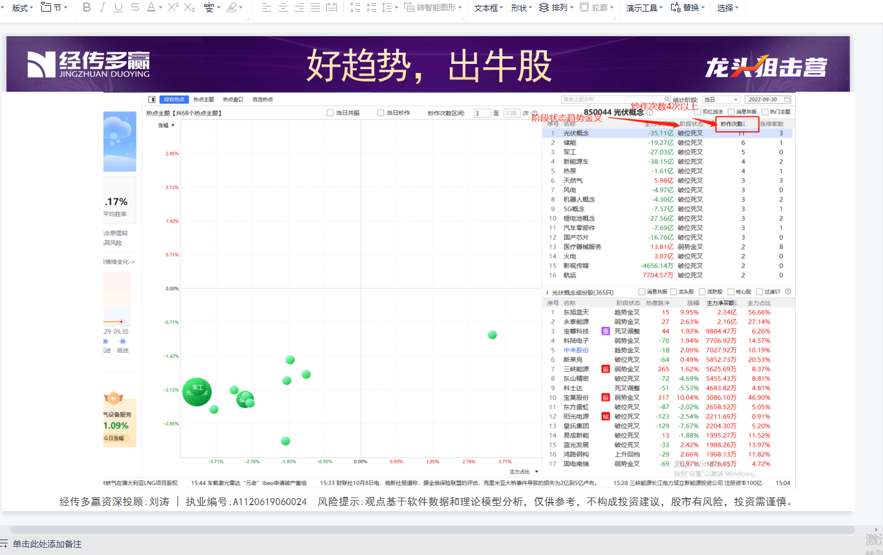Image resolution: width=883 pixels, height=555 pixels.
Task: Apply subscript X₂ formatting
Action: [x=189, y=7]
